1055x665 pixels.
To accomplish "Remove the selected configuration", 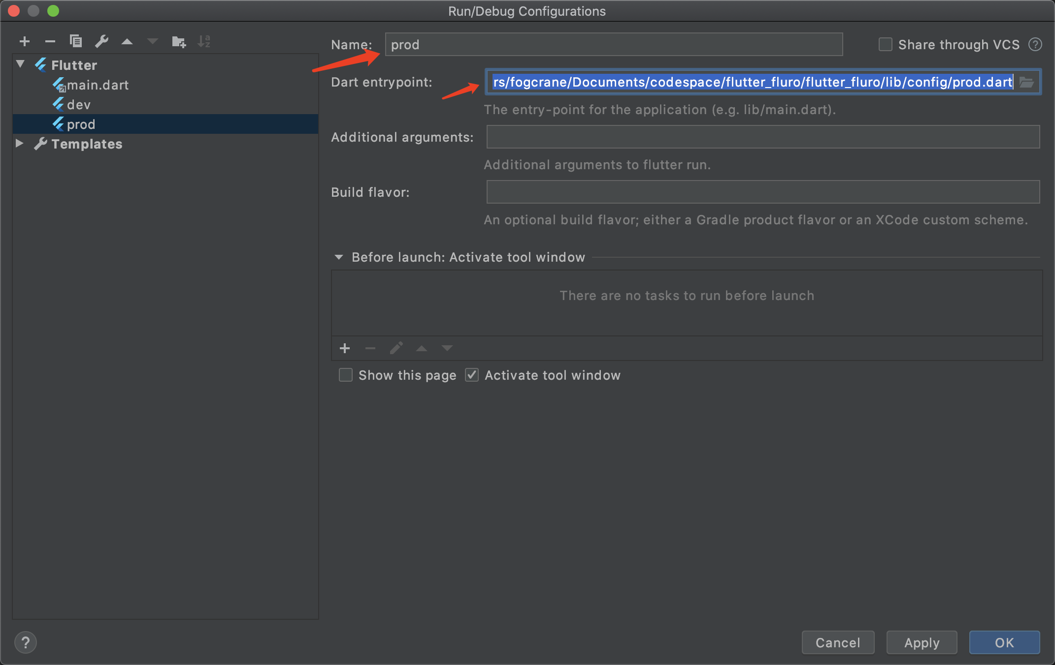I will [x=50, y=41].
